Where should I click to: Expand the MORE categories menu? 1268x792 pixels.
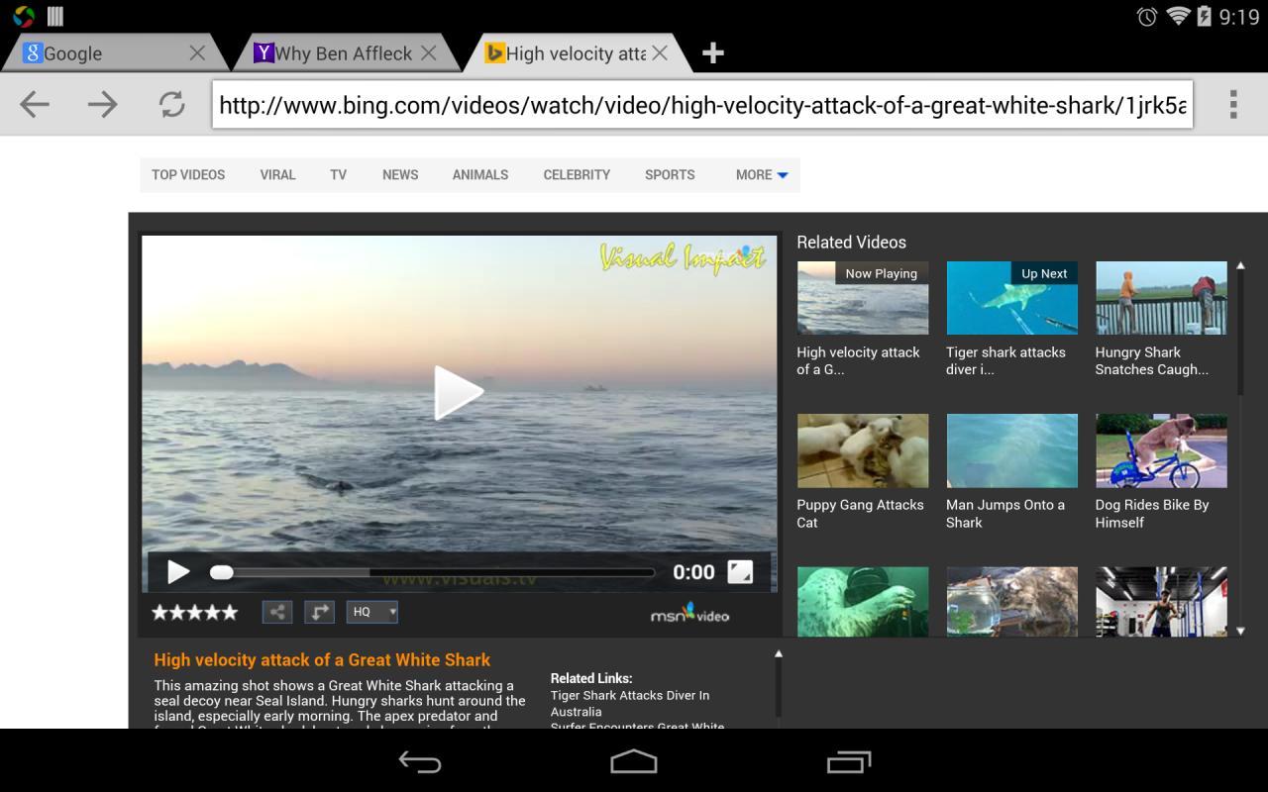coord(762,174)
